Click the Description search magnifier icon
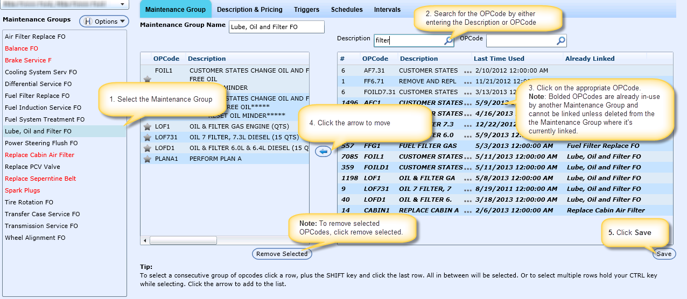The width and height of the screenshot is (687, 299). click(x=448, y=40)
